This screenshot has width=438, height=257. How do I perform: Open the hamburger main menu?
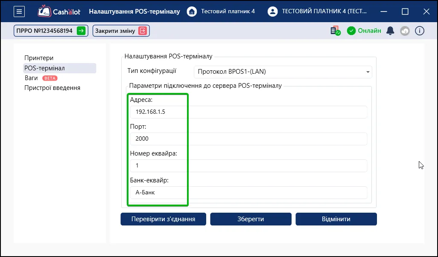(x=19, y=12)
